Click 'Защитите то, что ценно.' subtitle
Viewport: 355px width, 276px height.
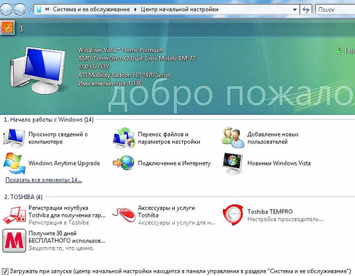pyautogui.click(x=61, y=248)
